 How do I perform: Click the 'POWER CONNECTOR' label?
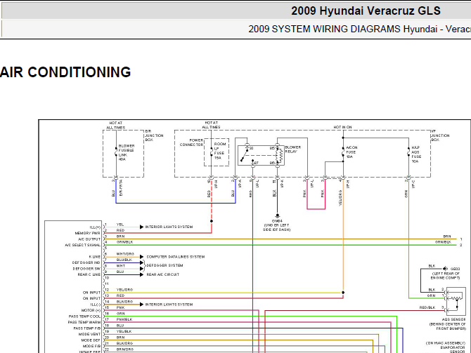point(192,142)
